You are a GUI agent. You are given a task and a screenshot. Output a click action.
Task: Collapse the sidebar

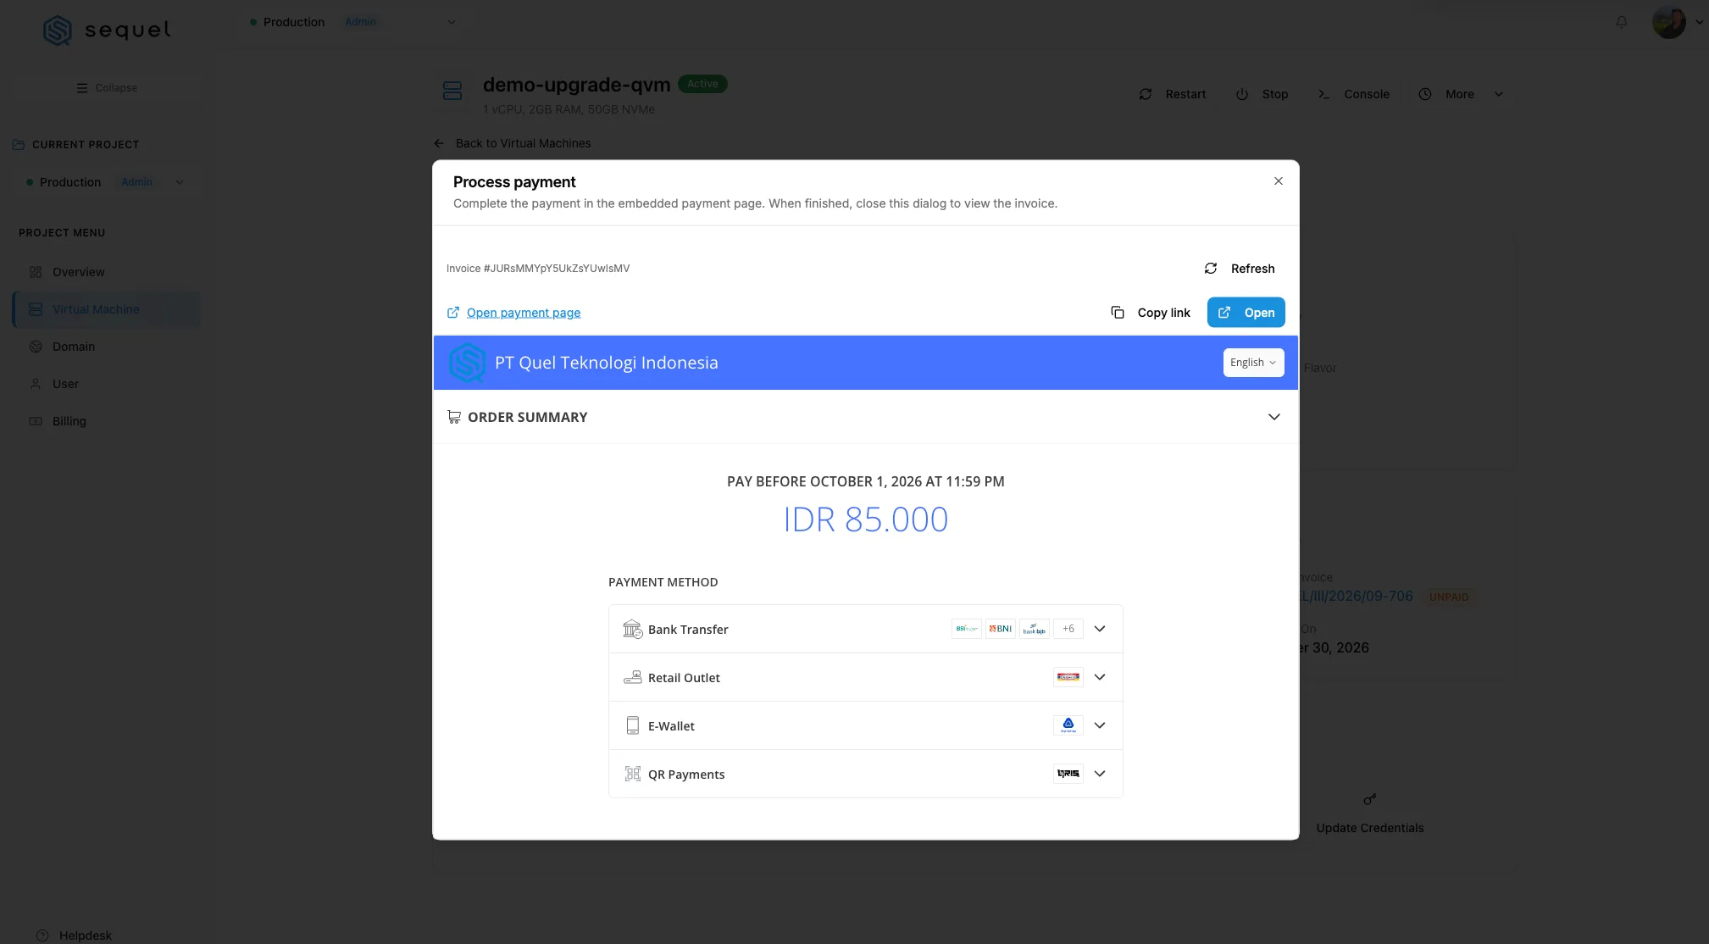(107, 88)
